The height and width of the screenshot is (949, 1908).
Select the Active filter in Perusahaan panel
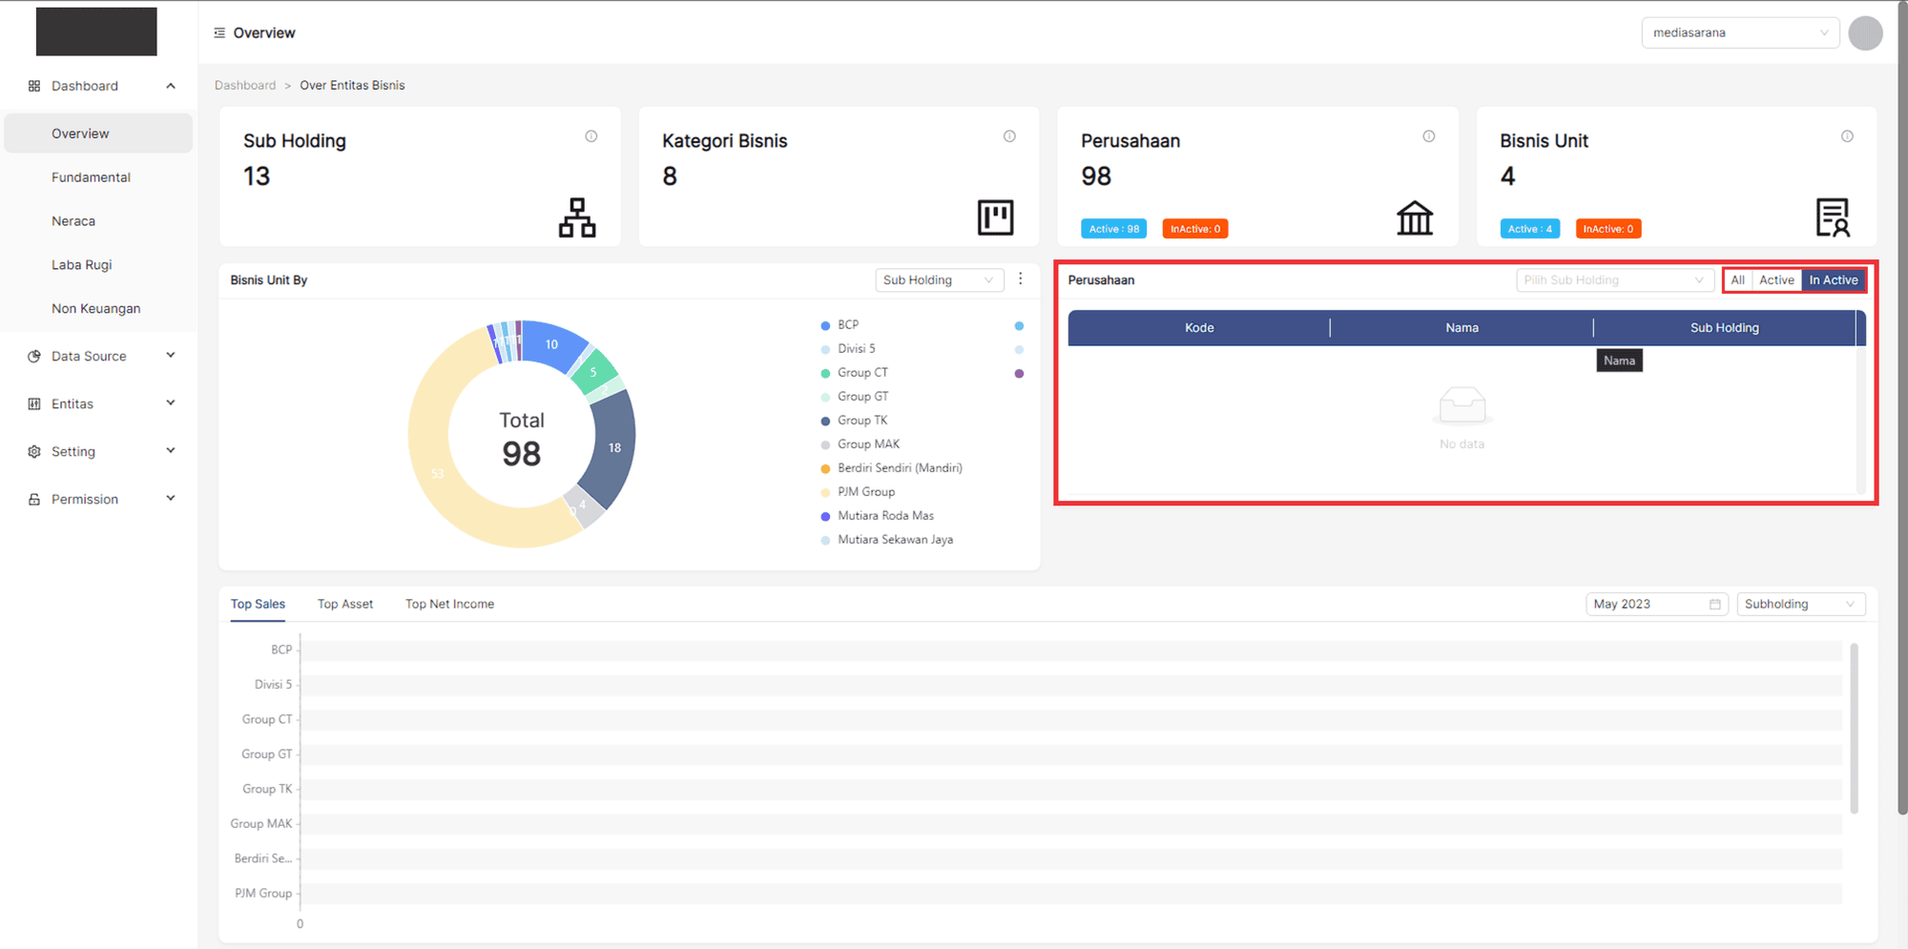point(1776,279)
